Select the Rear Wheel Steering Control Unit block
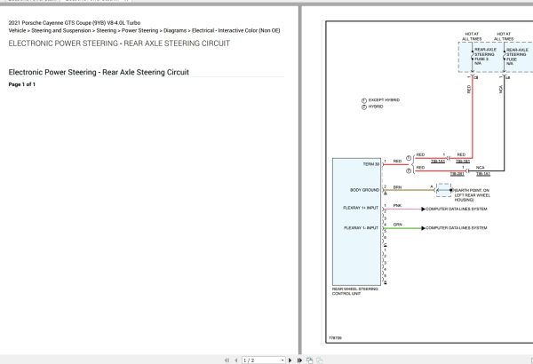533x364 pixels. click(x=356, y=222)
